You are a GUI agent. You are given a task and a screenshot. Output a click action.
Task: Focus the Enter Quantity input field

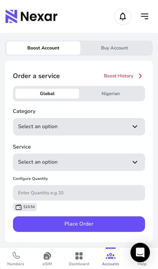(x=79, y=193)
